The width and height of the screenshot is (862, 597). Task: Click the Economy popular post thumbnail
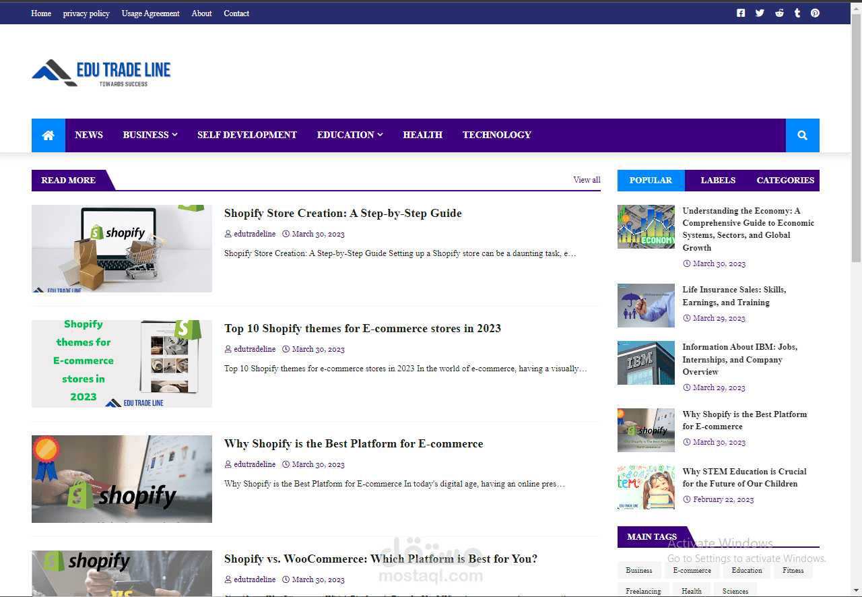(x=646, y=226)
